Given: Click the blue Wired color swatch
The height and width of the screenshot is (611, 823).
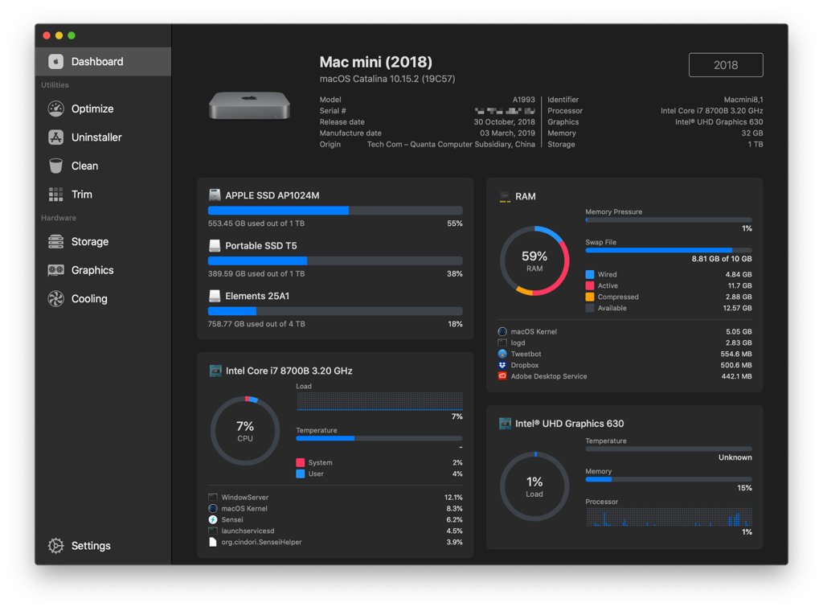Looking at the screenshot, I should point(589,274).
